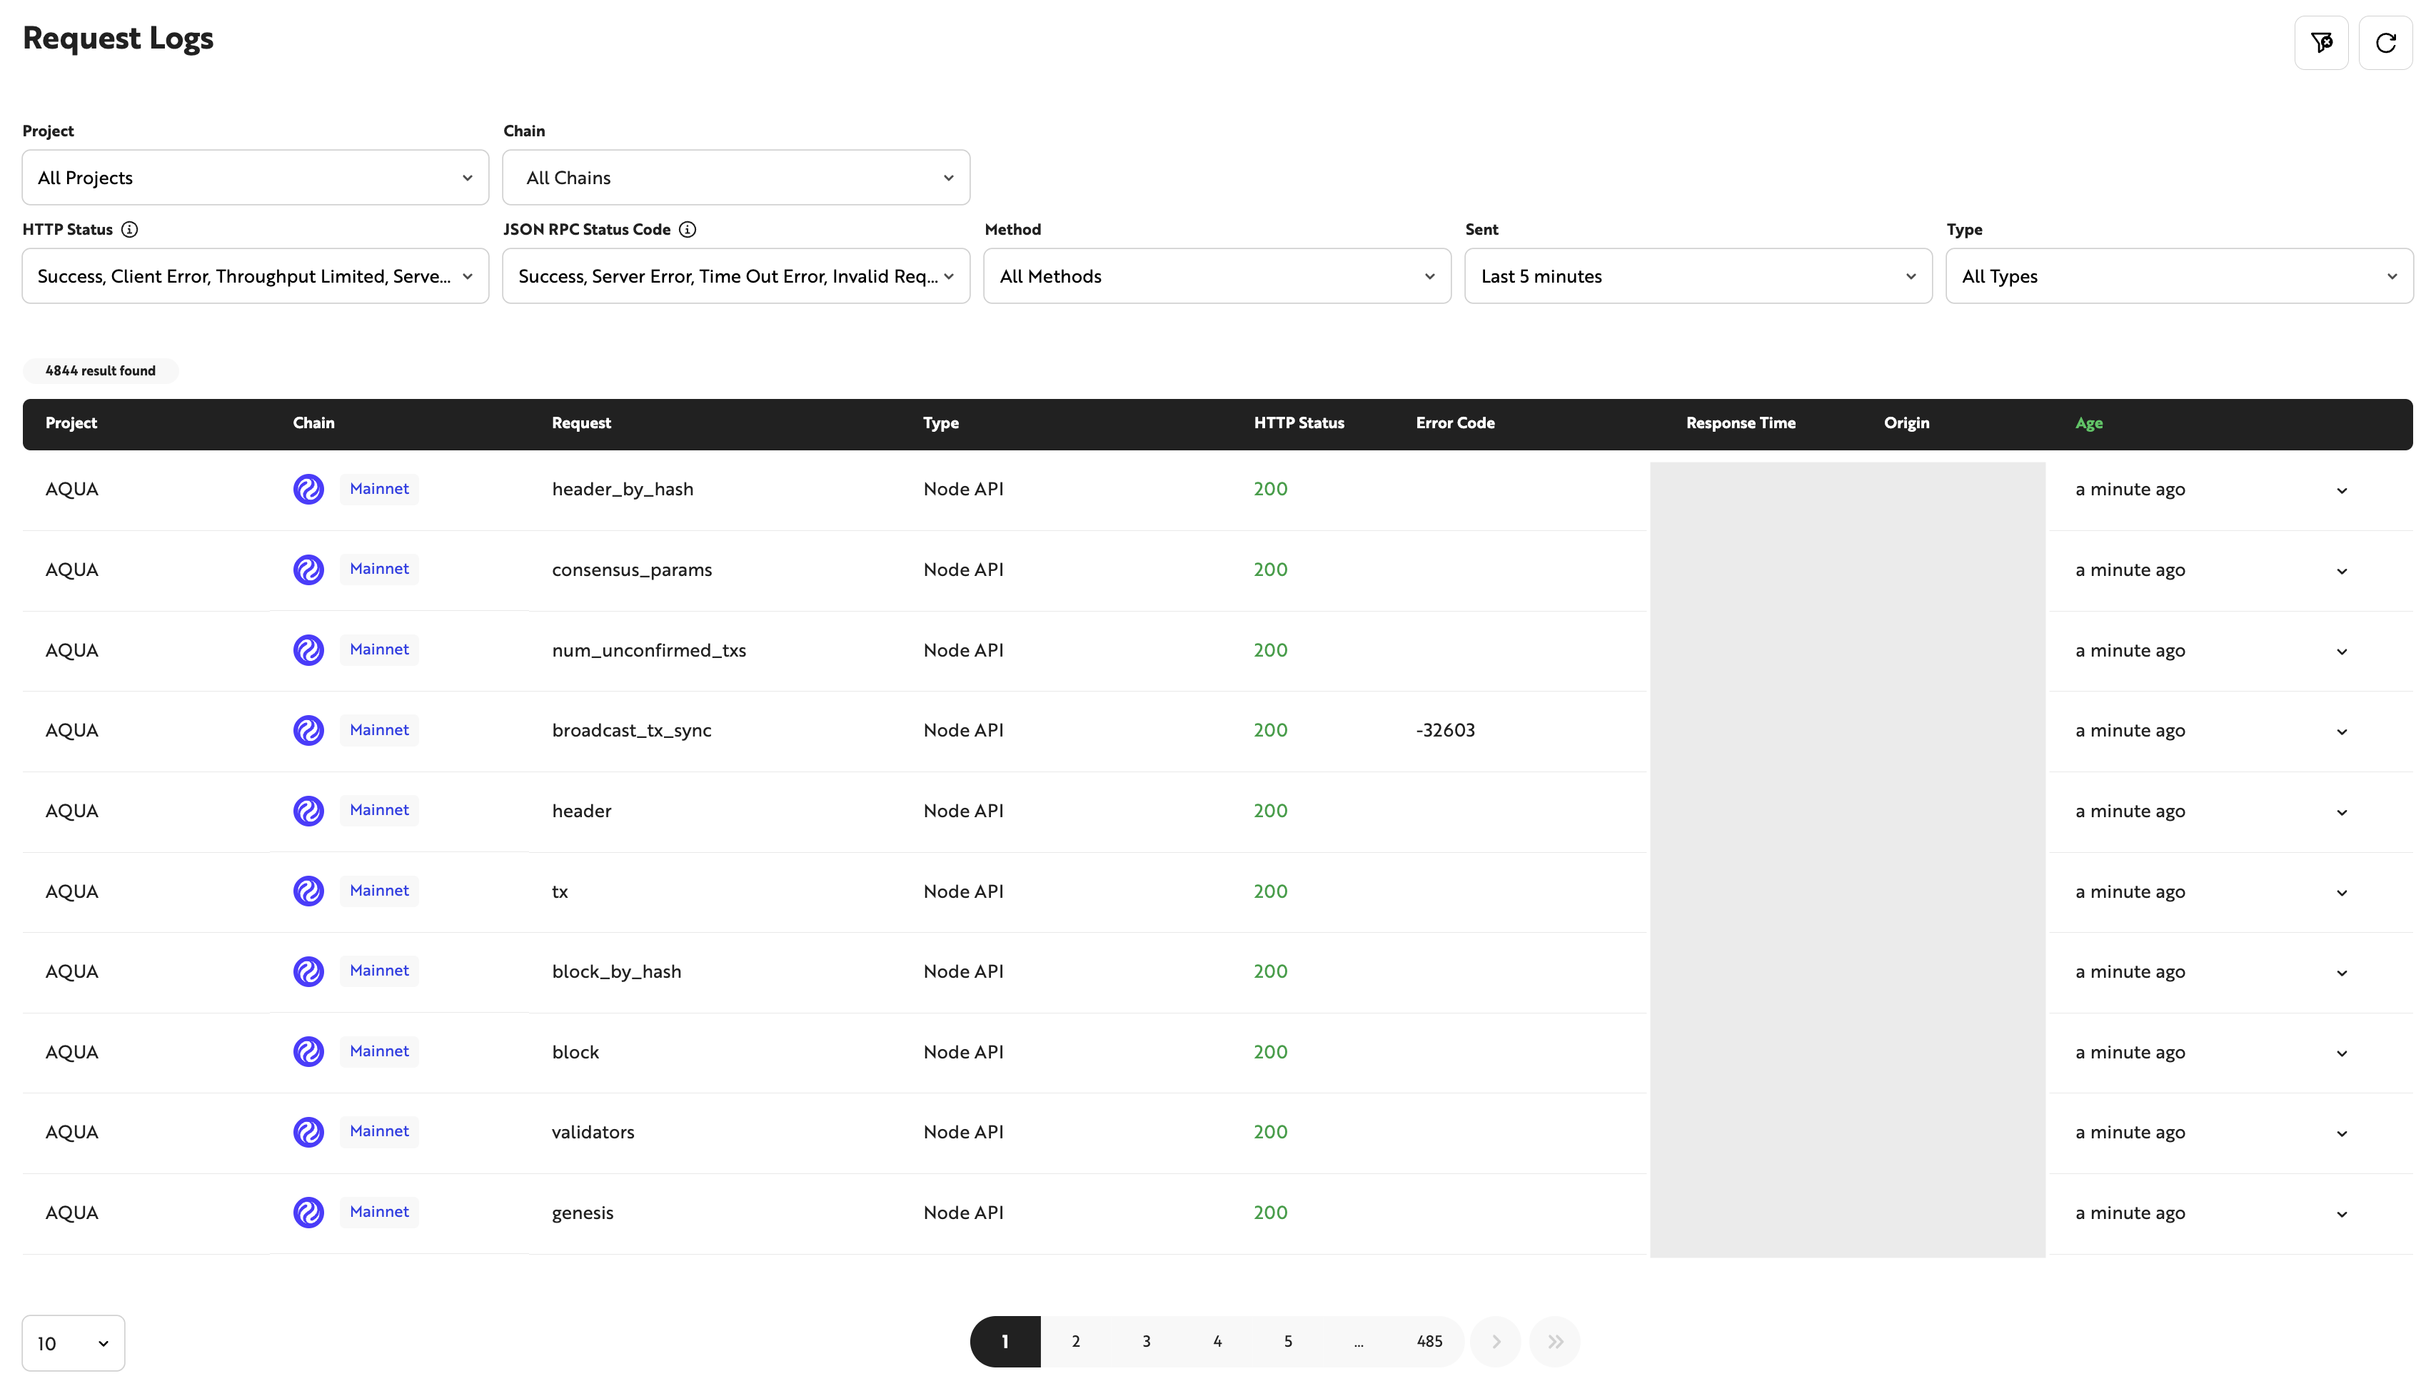Click chain logo in consensus_params row
This screenshot has height=1396, width=2436.
[308, 570]
